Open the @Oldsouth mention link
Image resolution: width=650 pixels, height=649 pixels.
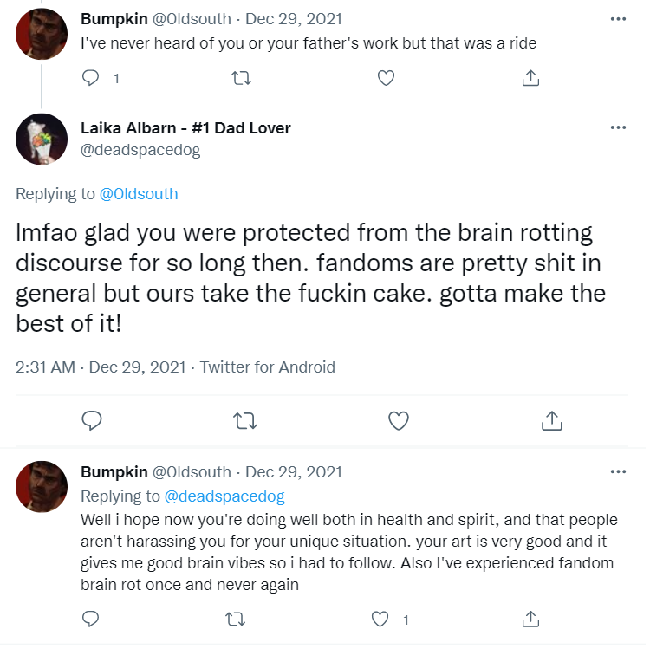(x=139, y=193)
